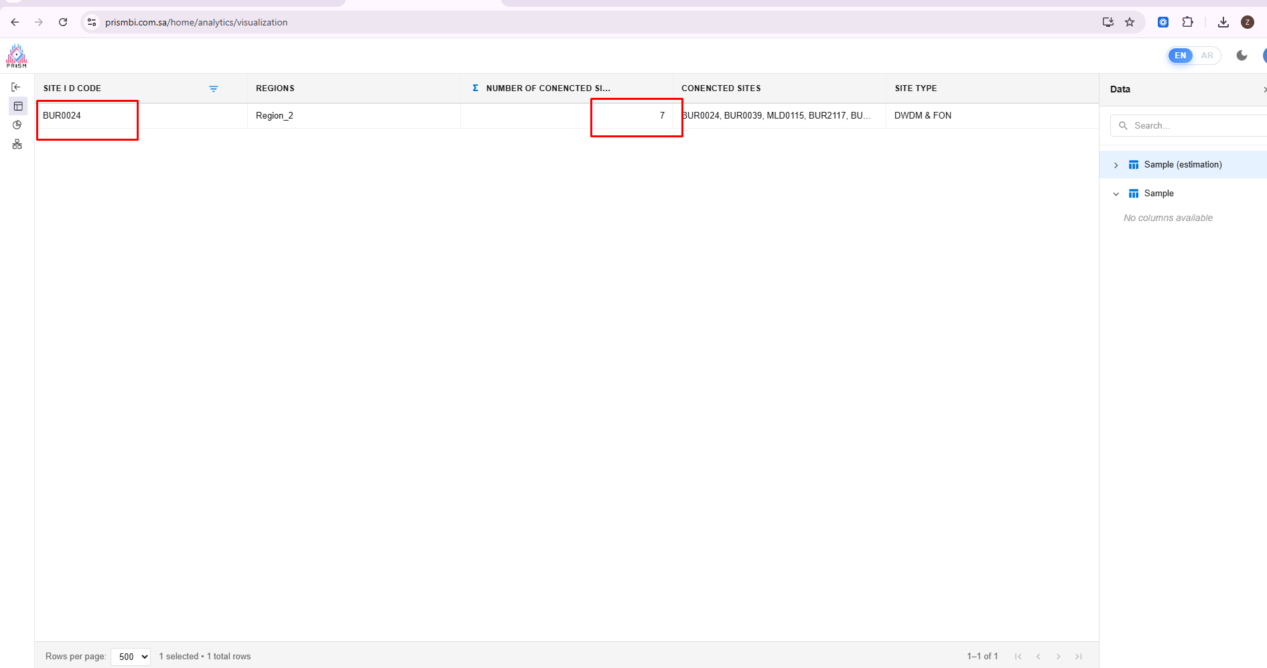
Task: Open the rows per page dropdown
Action: pyautogui.click(x=131, y=657)
